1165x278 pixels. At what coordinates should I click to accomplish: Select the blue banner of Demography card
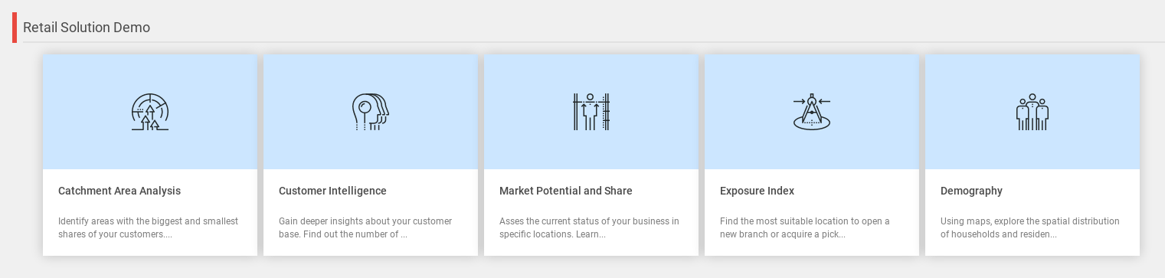pyautogui.click(x=1032, y=112)
